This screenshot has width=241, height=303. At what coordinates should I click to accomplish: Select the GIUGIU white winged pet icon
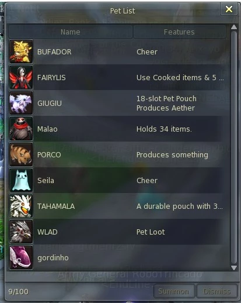[x=21, y=103]
